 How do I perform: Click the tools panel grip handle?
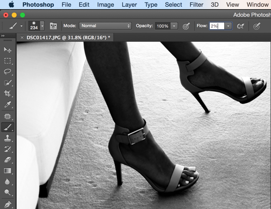tap(8, 40)
